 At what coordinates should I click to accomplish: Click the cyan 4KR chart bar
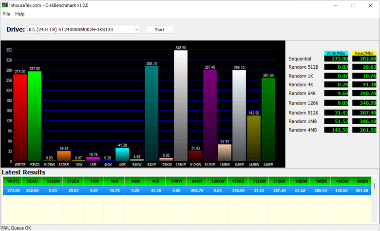pos(122,154)
